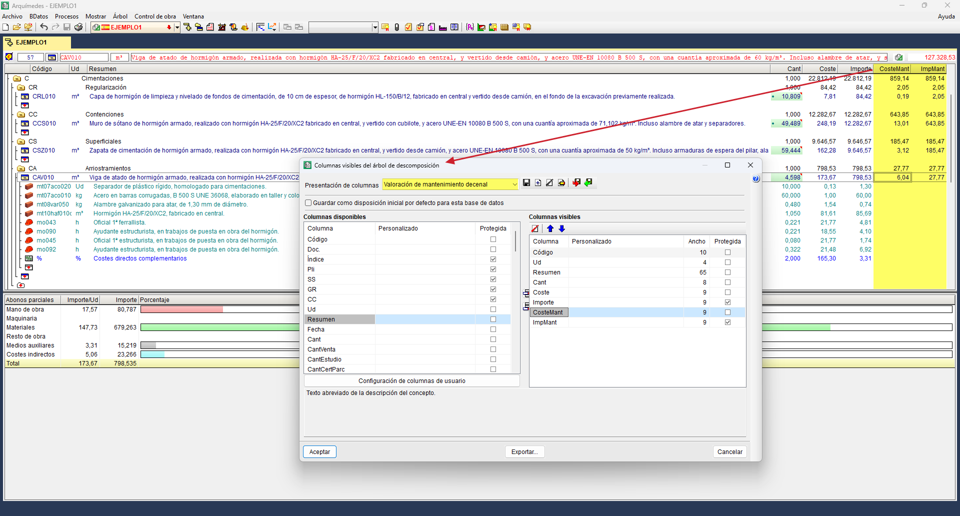Open the 'Control de obra' menu
The height and width of the screenshot is (516, 960).
155,16
